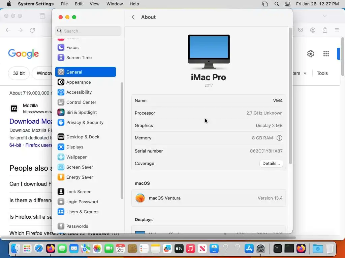Open the Help menu
The width and height of the screenshot is (345, 258).
click(x=134, y=4)
